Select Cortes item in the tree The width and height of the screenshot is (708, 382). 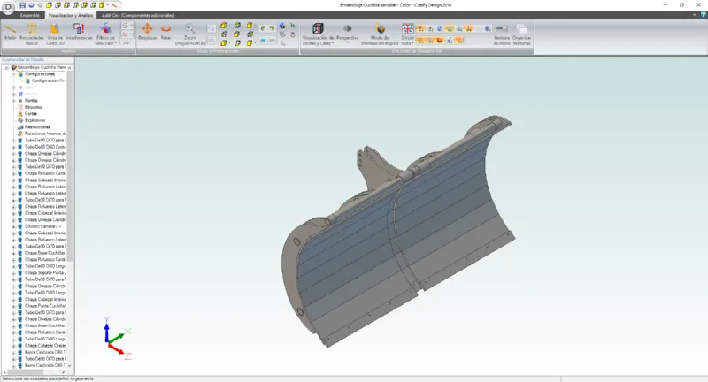coord(31,113)
